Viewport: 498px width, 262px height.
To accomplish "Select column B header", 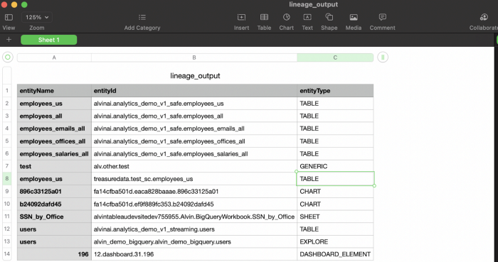I will (x=194, y=58).
